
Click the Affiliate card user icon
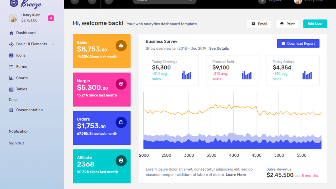click(121, 161)
